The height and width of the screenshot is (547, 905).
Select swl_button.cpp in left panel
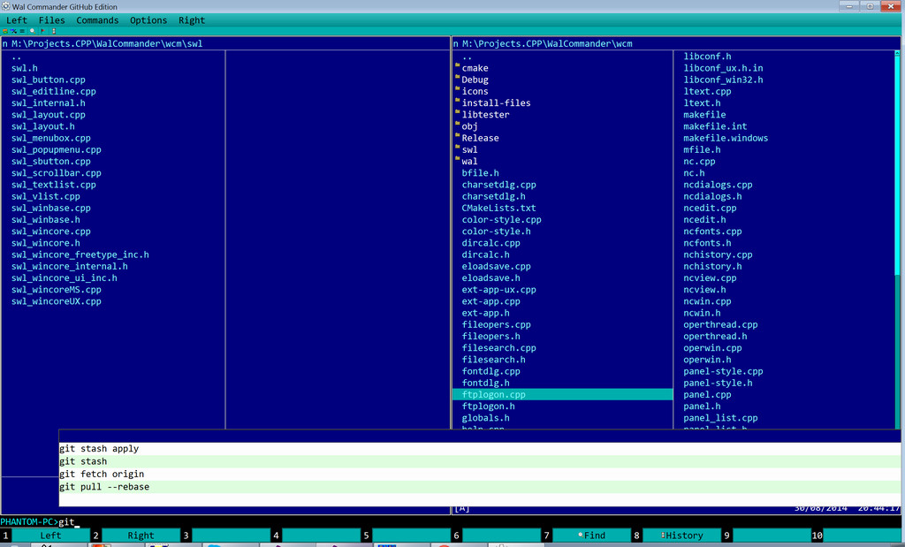[x=49, y=80]
